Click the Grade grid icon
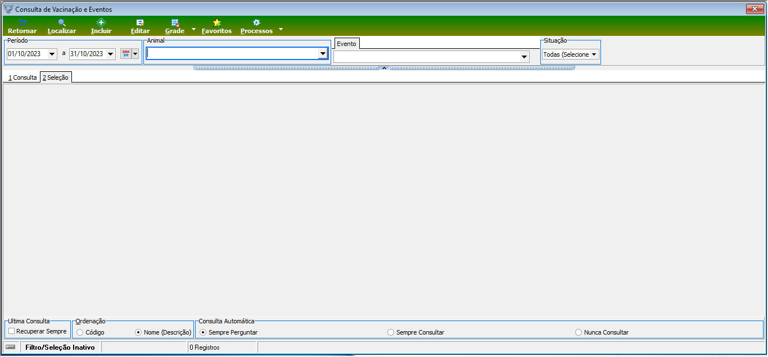 [175, 22]
